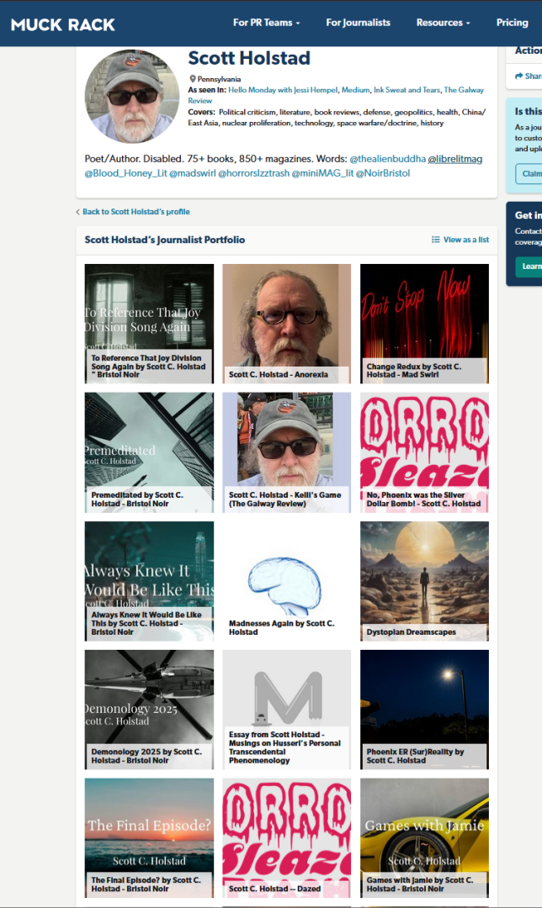Click Scott Holstad's round profile photo
542x908 pixels.
pos(133,97)
